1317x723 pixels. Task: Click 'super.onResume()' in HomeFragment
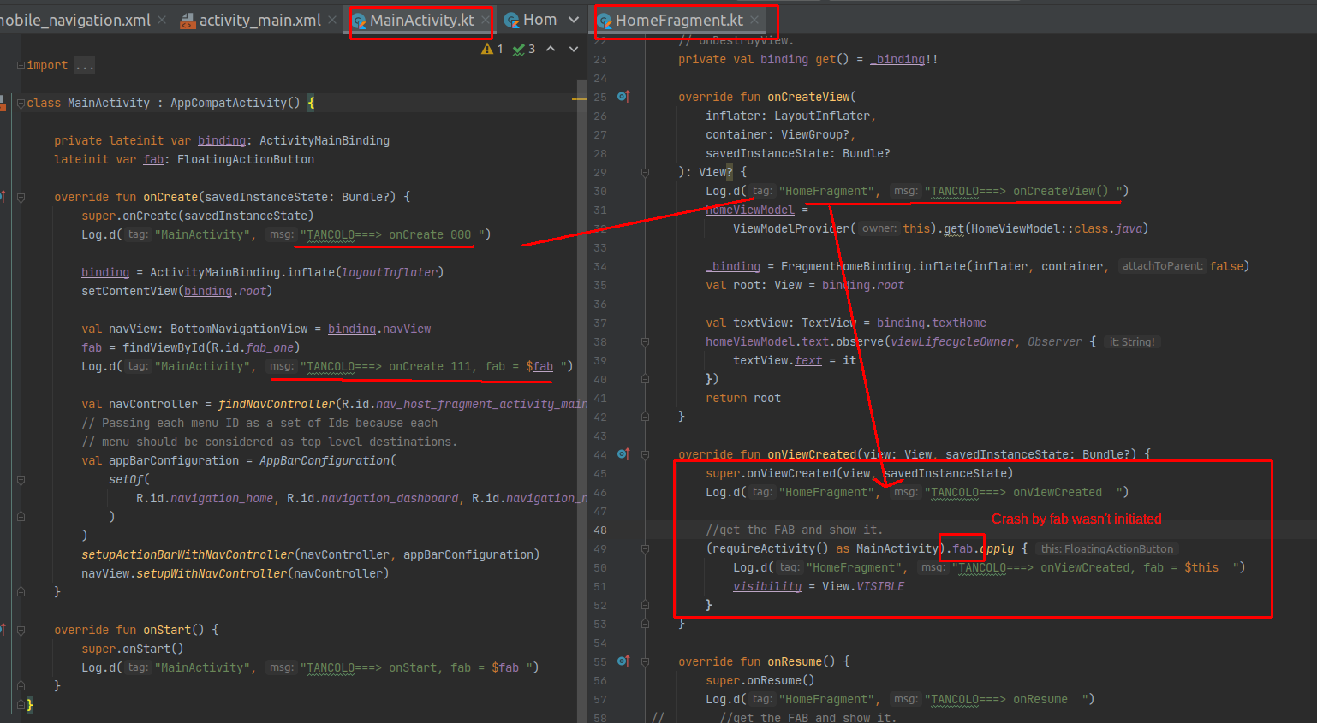(760, 680)
